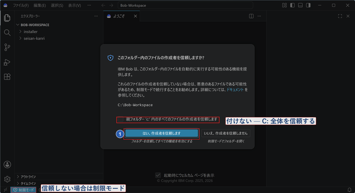Toggle 起動時にウェルカム ページを表示 checkbox
Image resolution: width=355 pixels, height=193 pixels.
coord(158,175)
